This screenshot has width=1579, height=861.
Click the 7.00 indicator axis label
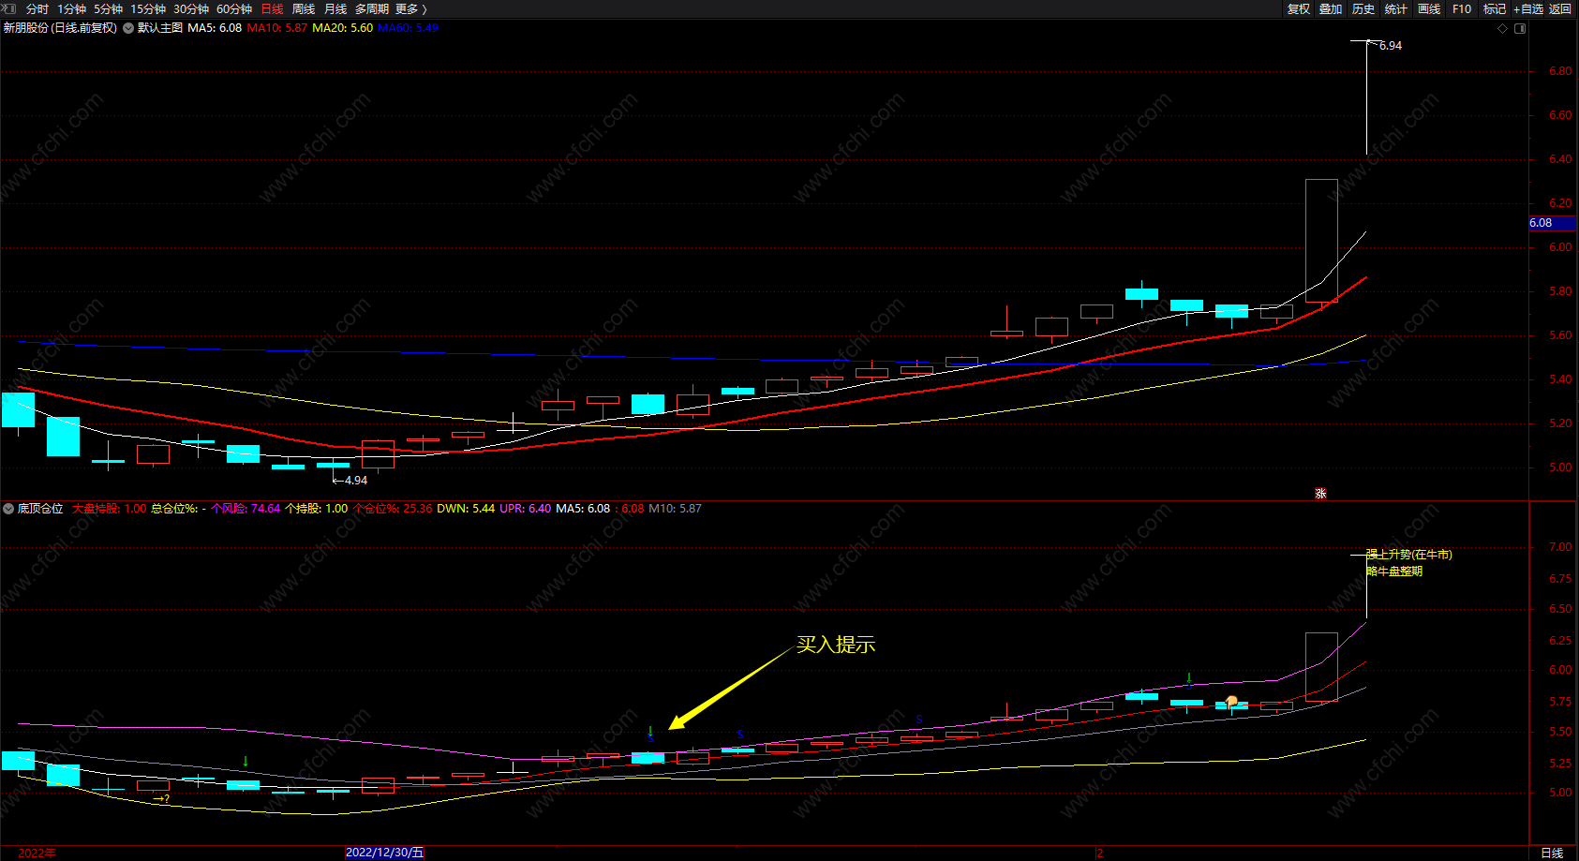(x=1560, y=547)
